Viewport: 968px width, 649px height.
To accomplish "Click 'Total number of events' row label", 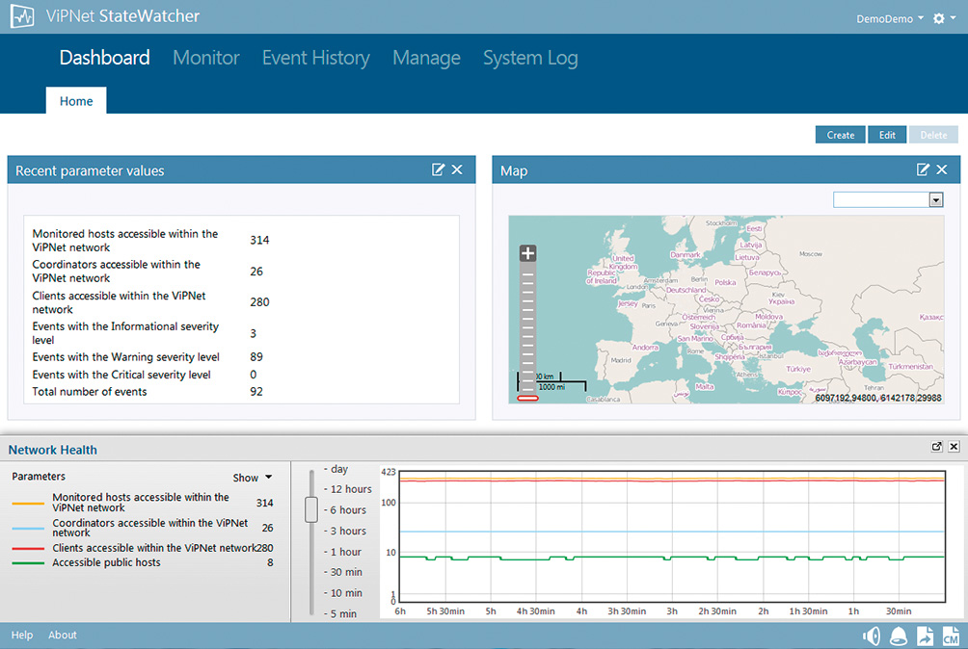I will [x=90, y=392].
